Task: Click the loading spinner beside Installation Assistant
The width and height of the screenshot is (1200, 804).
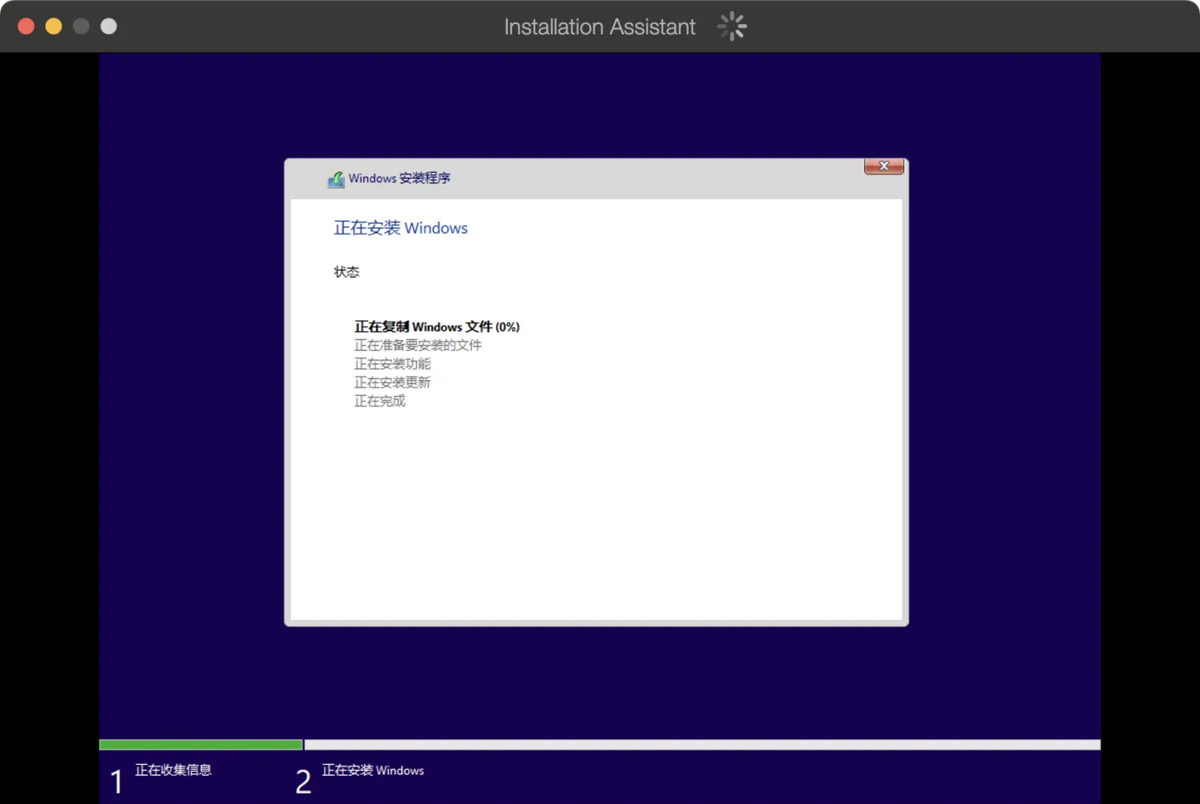Action: (x=731, y=26)
